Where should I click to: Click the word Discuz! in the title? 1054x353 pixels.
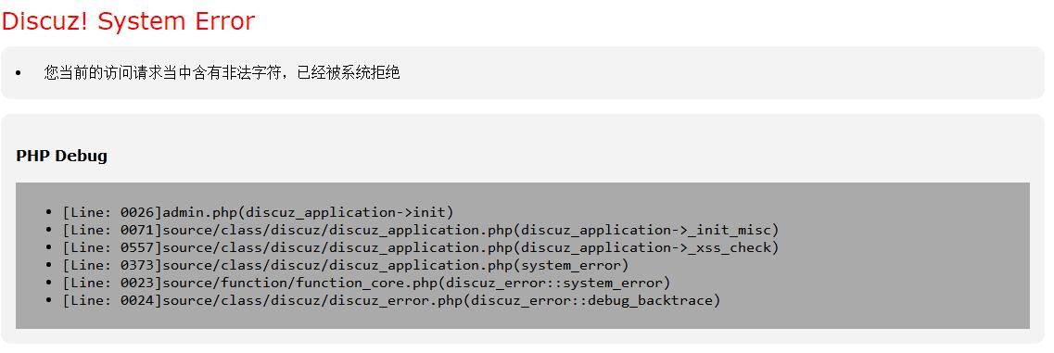coord(45,21)
